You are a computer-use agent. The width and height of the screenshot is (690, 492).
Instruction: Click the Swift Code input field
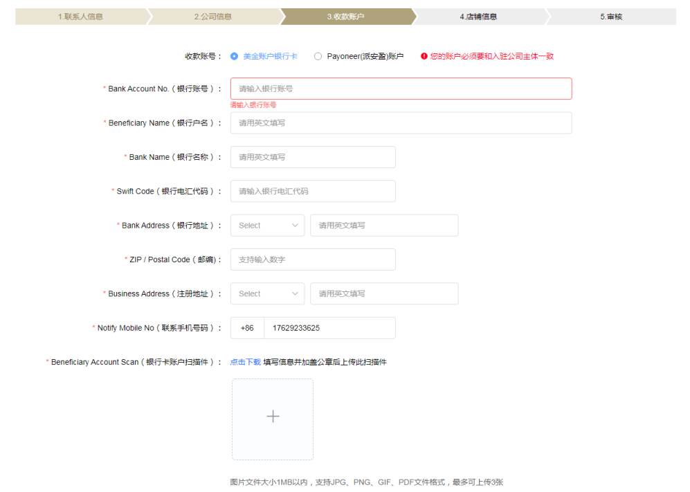(313, 191)
